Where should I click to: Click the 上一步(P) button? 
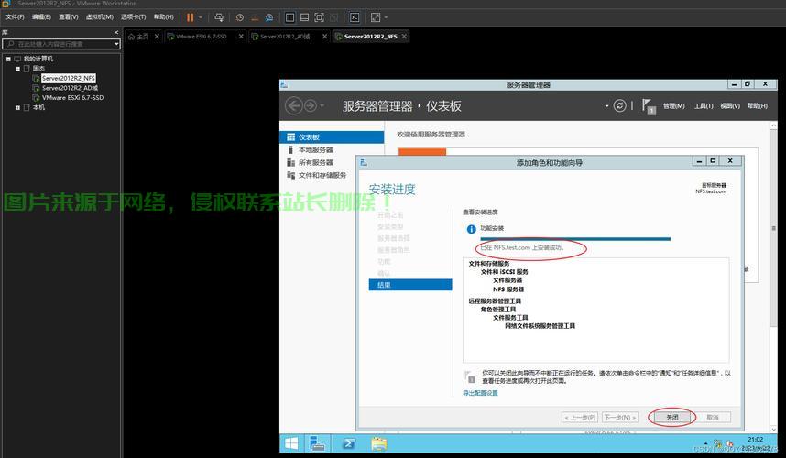pos(580,417)
